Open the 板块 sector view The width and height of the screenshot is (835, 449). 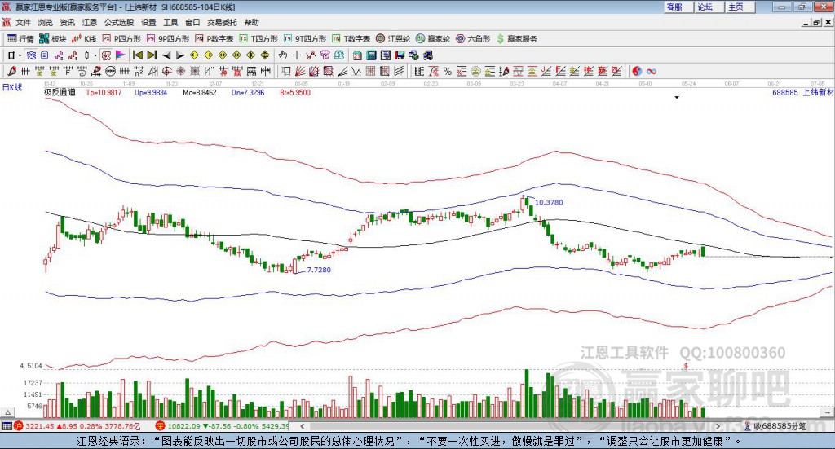53,39
